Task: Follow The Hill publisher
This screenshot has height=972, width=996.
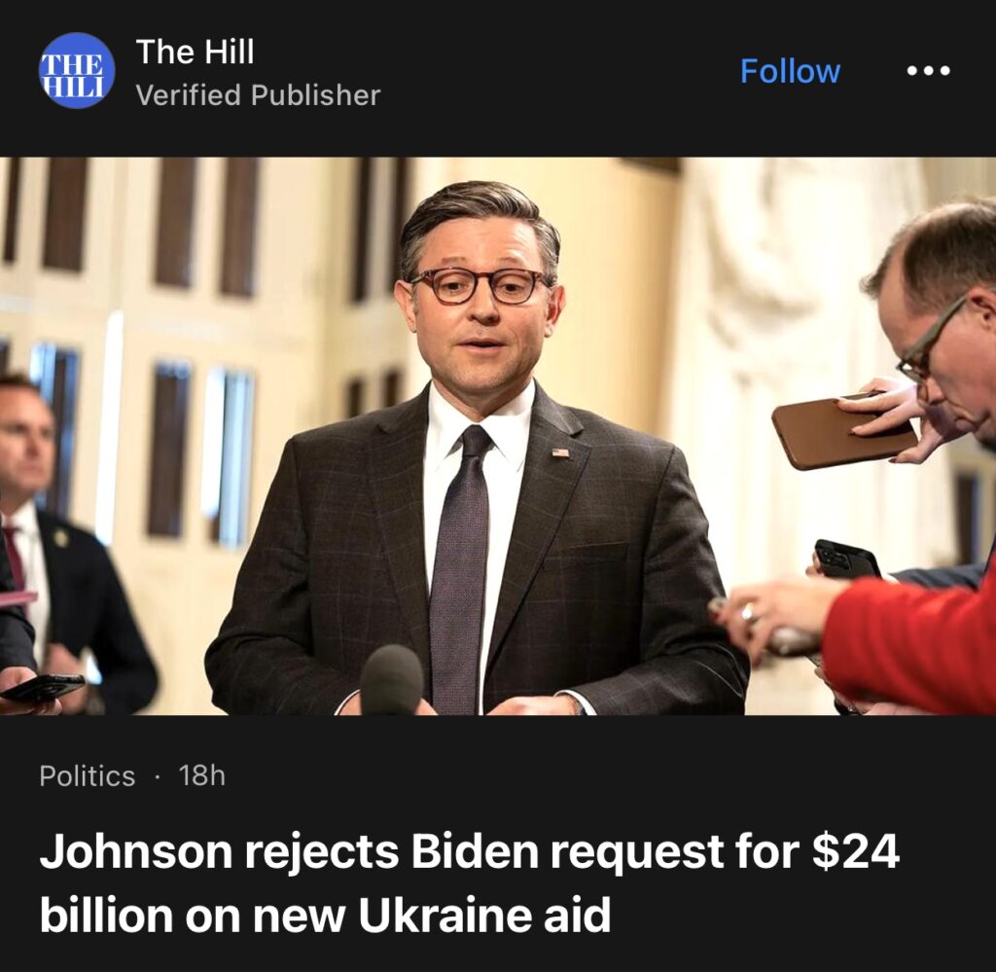Action: [x=790, y=70]
